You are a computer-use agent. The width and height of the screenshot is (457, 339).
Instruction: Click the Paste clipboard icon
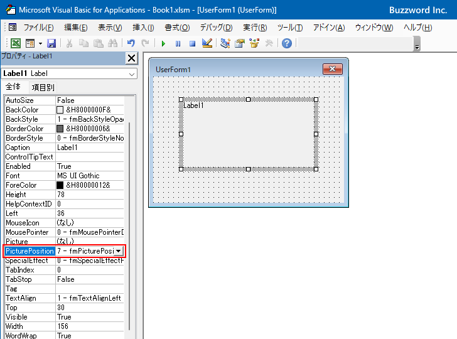click(x=98, y=43)
